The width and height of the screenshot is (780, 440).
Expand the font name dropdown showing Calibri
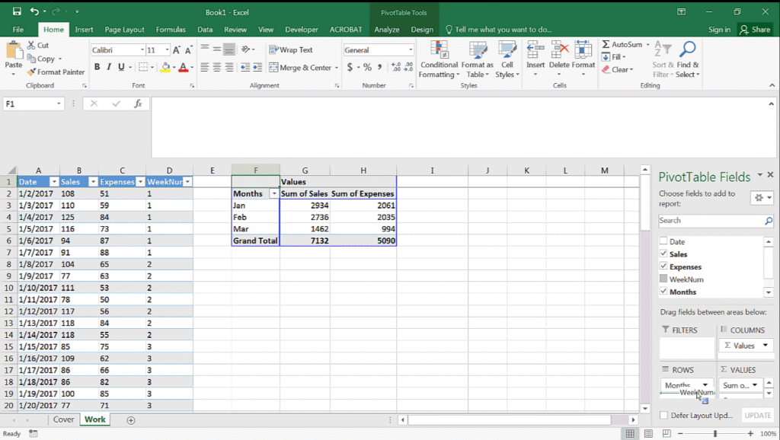pyautogui.click(x=142, y=50)
